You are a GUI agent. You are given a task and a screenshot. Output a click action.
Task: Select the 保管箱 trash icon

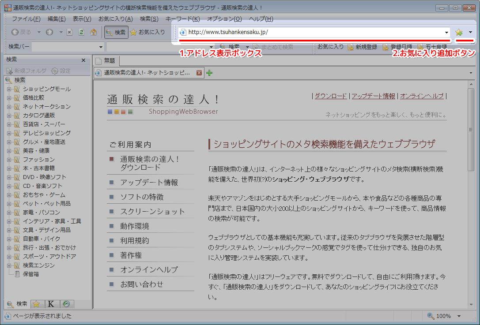(17, 274)
